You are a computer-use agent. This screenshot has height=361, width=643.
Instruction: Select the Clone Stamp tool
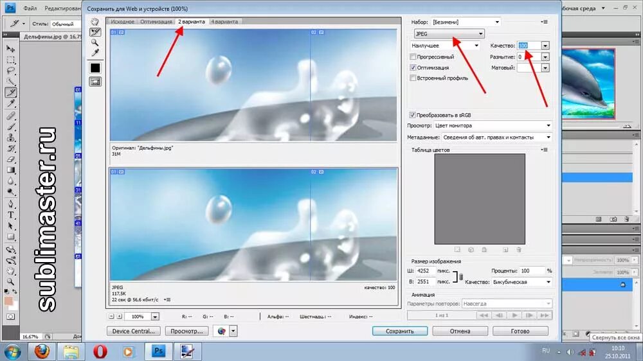pyautogui.click(x=11, y=137)
